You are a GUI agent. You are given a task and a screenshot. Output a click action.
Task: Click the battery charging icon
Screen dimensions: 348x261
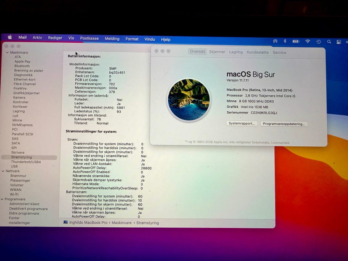(296, 41)
